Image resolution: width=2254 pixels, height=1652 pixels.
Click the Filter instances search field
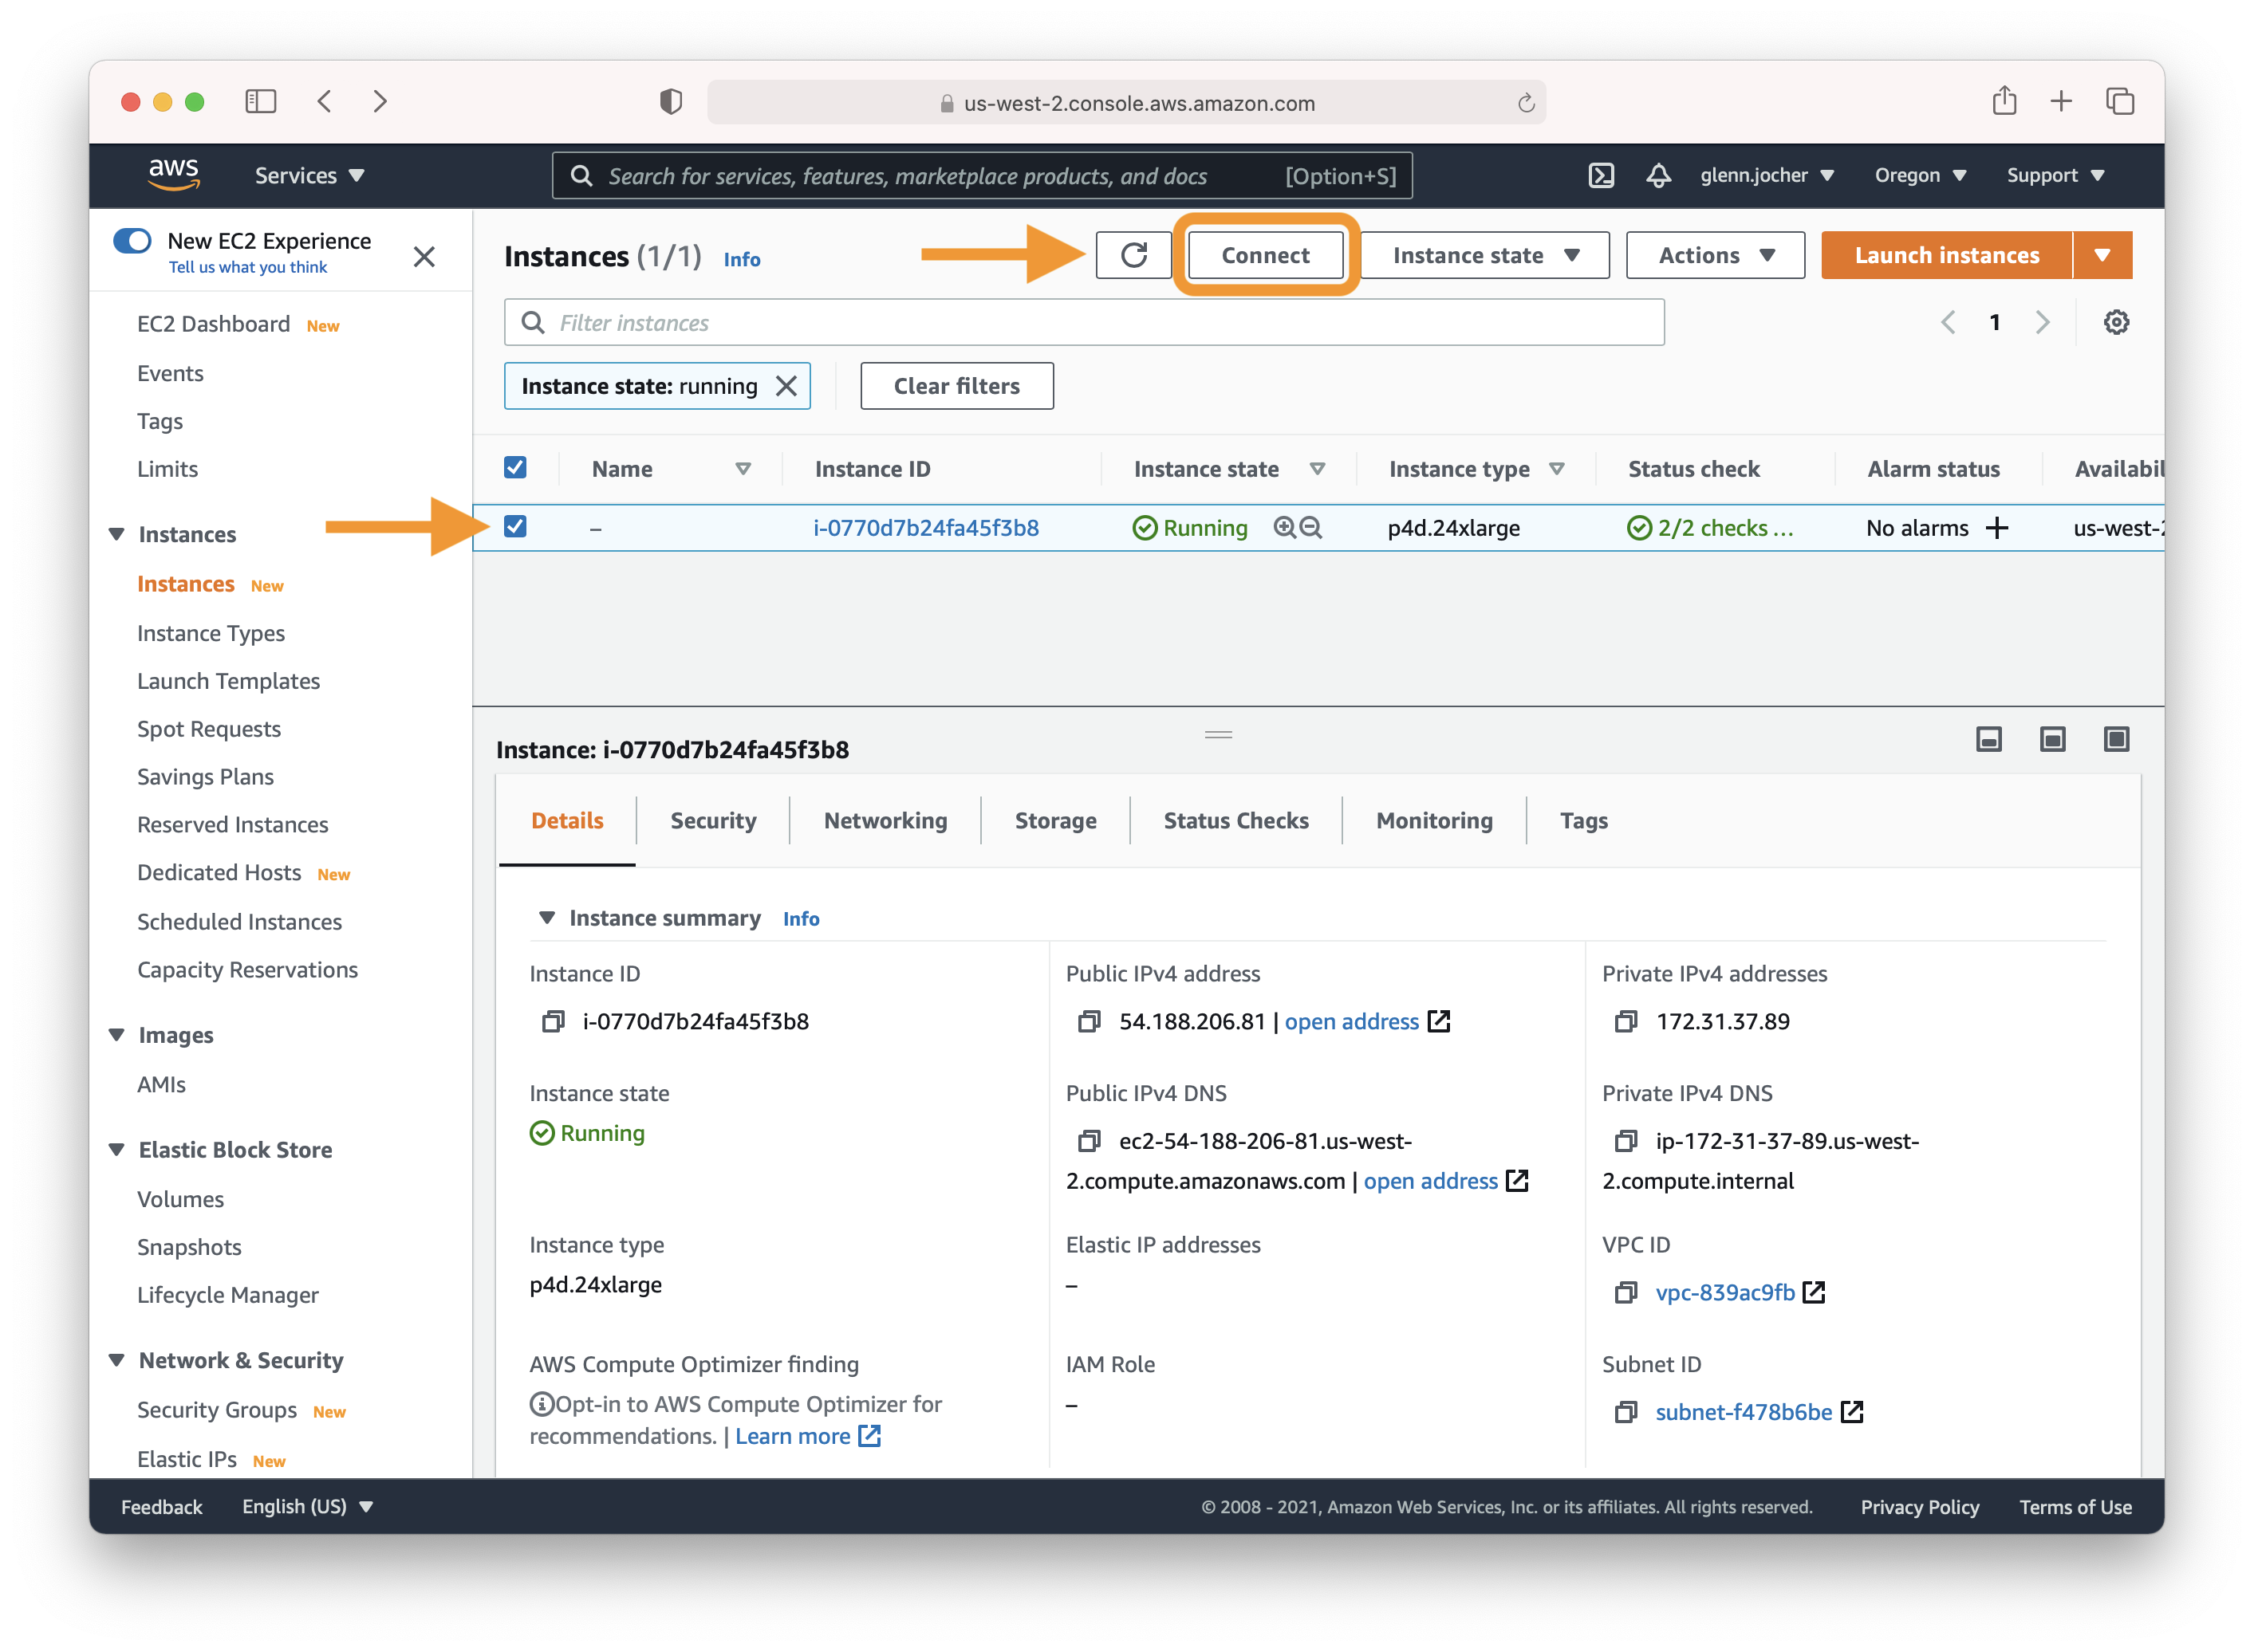coord(1083,322)
